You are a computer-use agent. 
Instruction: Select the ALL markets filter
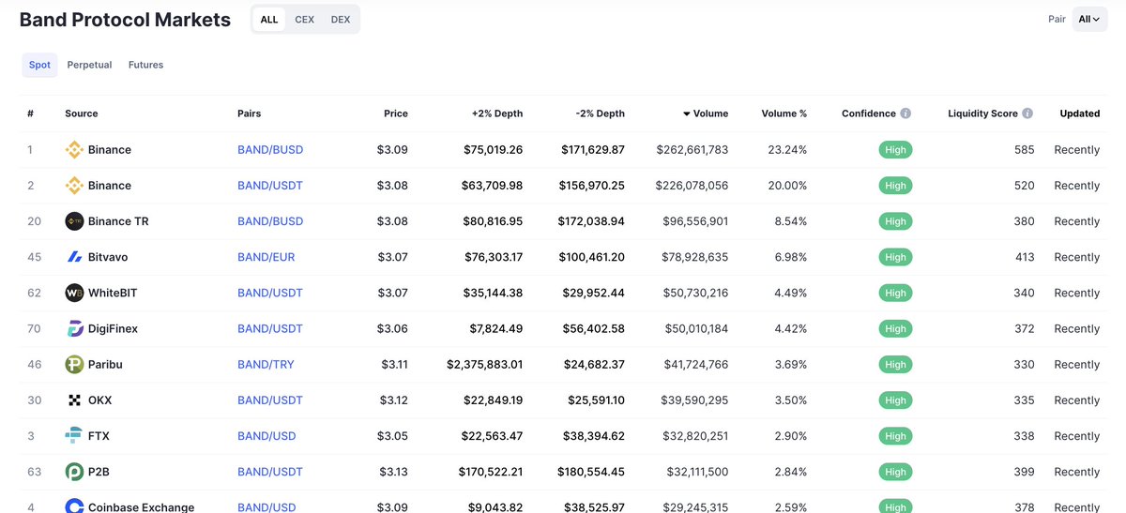pos(269,19)
